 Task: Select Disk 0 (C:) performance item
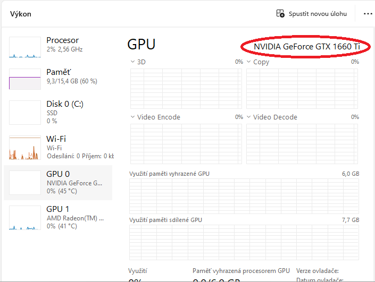[x=58, y=112]
